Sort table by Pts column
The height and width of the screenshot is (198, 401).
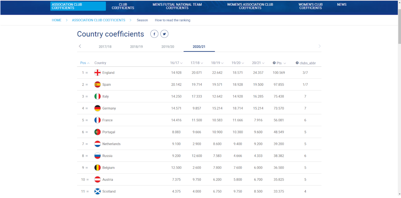tap(281, 63)
